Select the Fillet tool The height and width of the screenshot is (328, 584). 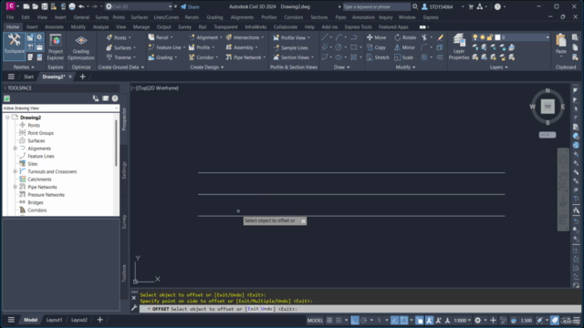[x=424, y=47]
